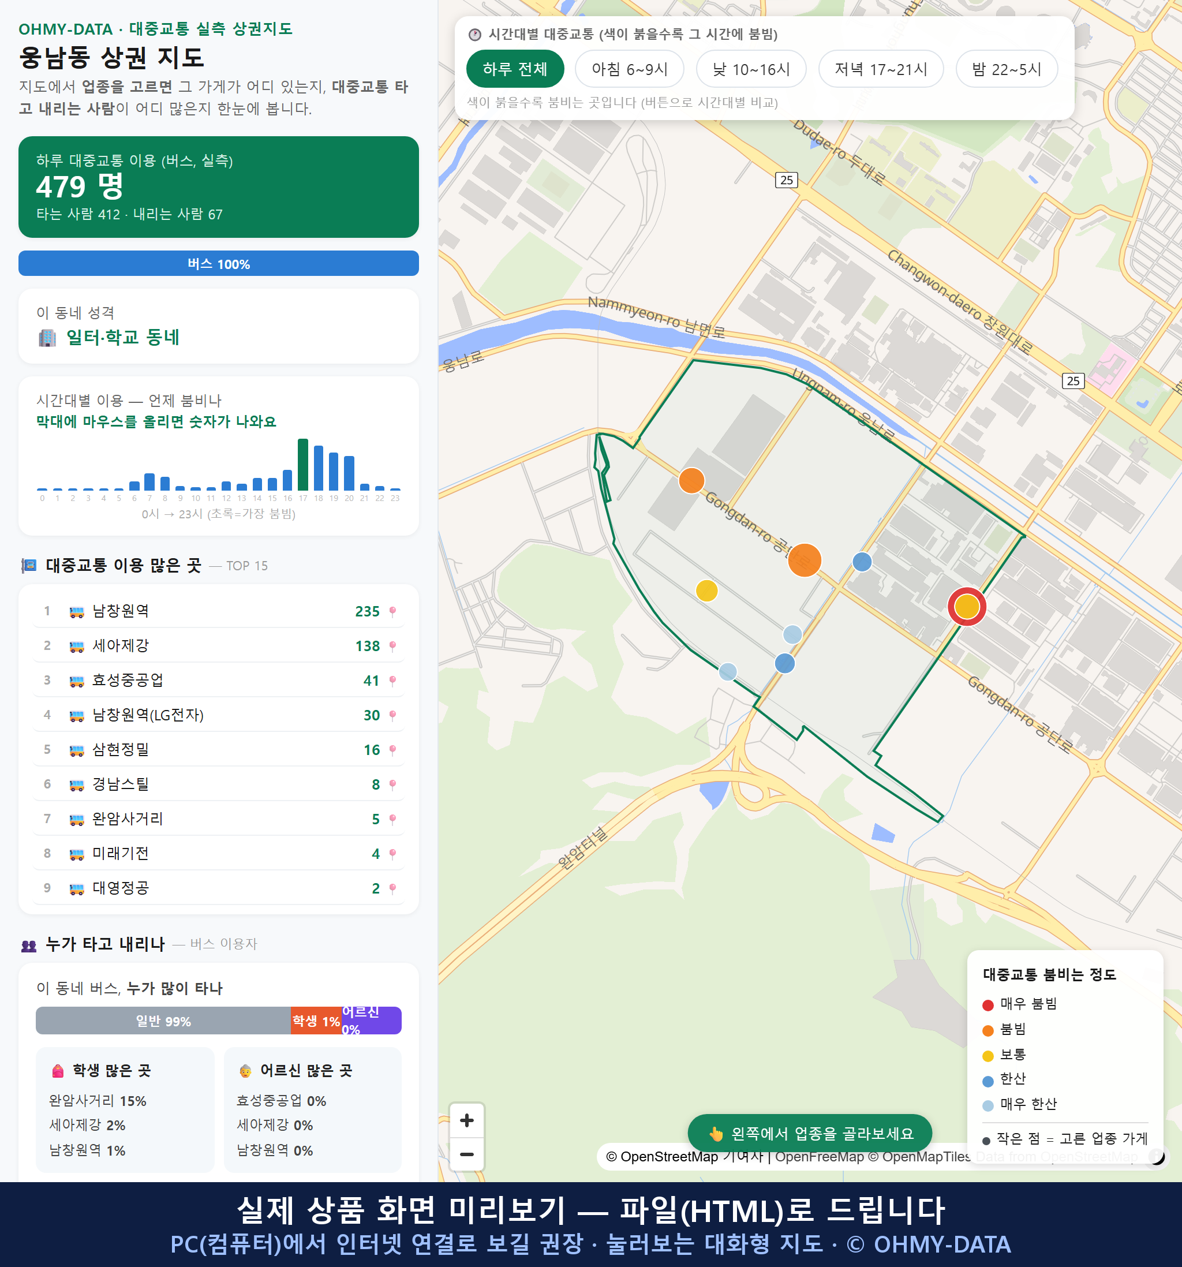Select the 하루 전체 time filter
Screen dimensions: 1182x1267
click(515, 69)
